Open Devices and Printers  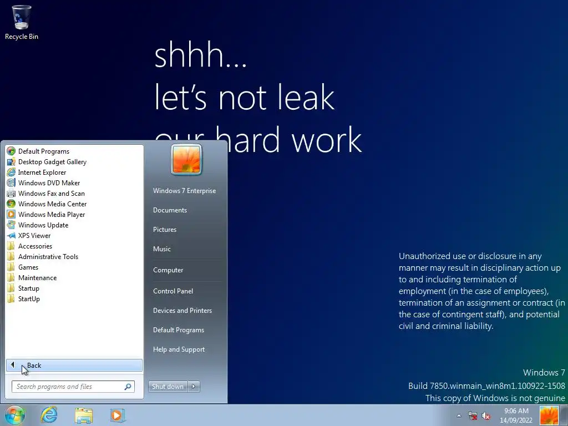click(182, 311)
